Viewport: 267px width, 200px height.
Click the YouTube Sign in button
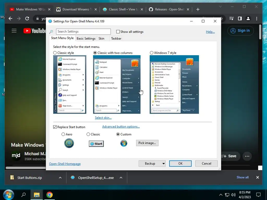coord(240,31)
